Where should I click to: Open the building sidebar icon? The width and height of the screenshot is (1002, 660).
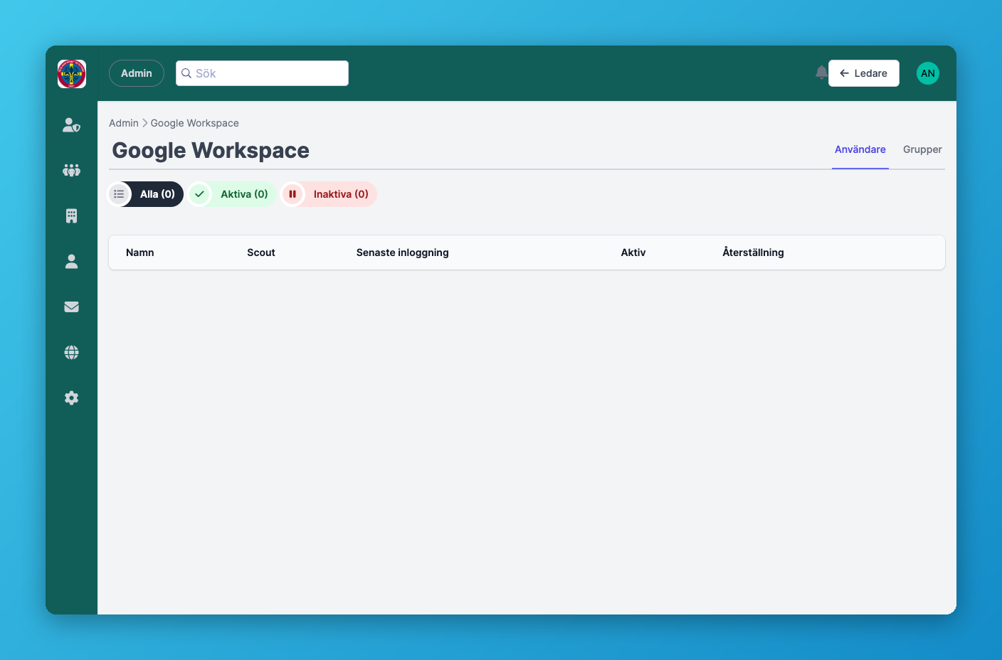[72, 216]
